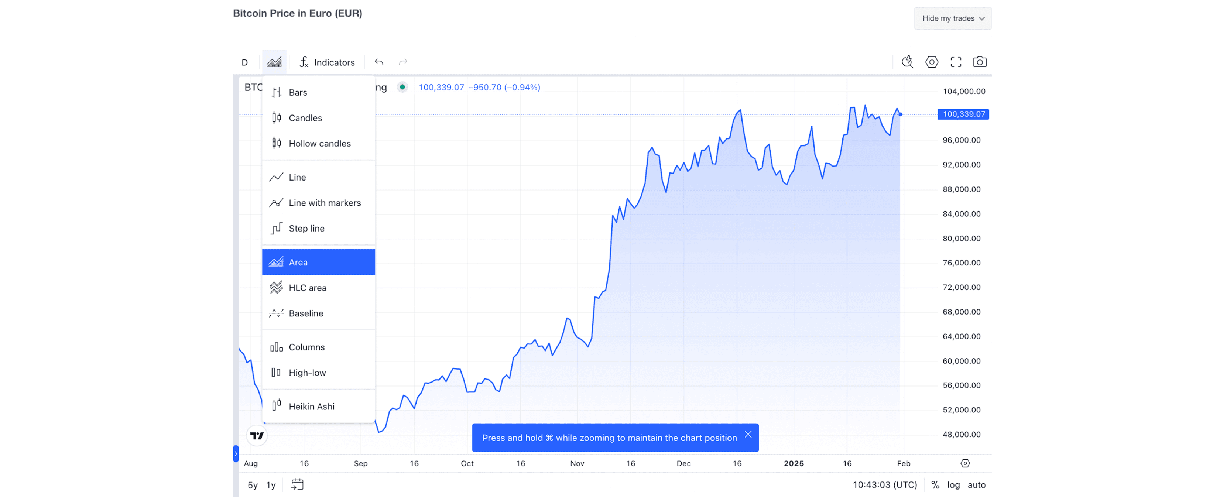Dismiss the zooming tip banner
Screen dimensions: 1220x504
tap(748, 433)
